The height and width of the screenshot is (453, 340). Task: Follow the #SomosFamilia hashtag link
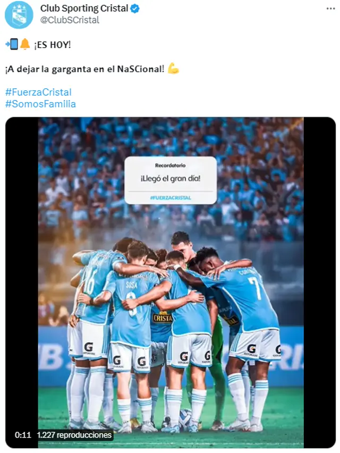pos(40,104)
